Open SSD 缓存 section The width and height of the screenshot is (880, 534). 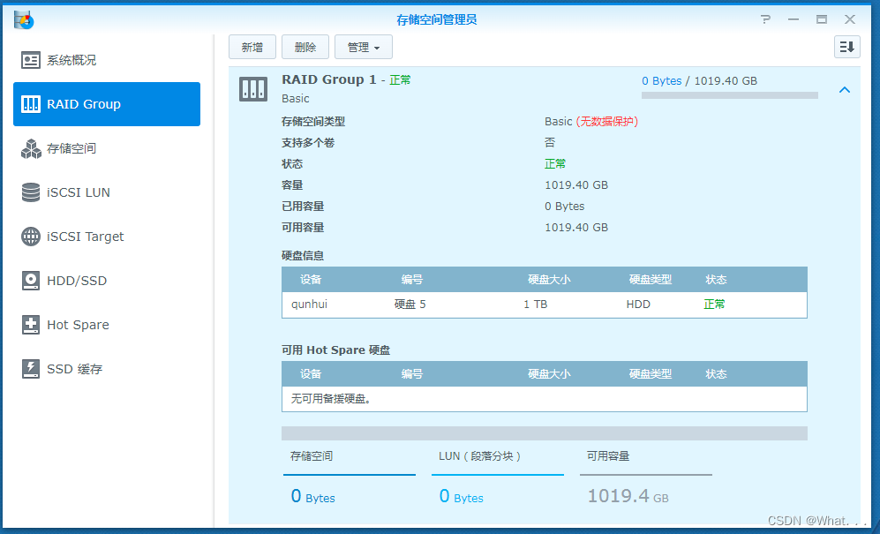click(x=107, y=369)
